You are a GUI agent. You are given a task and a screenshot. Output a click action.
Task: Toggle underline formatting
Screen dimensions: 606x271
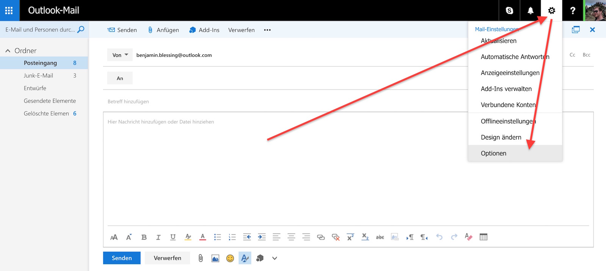coord(173,237)
